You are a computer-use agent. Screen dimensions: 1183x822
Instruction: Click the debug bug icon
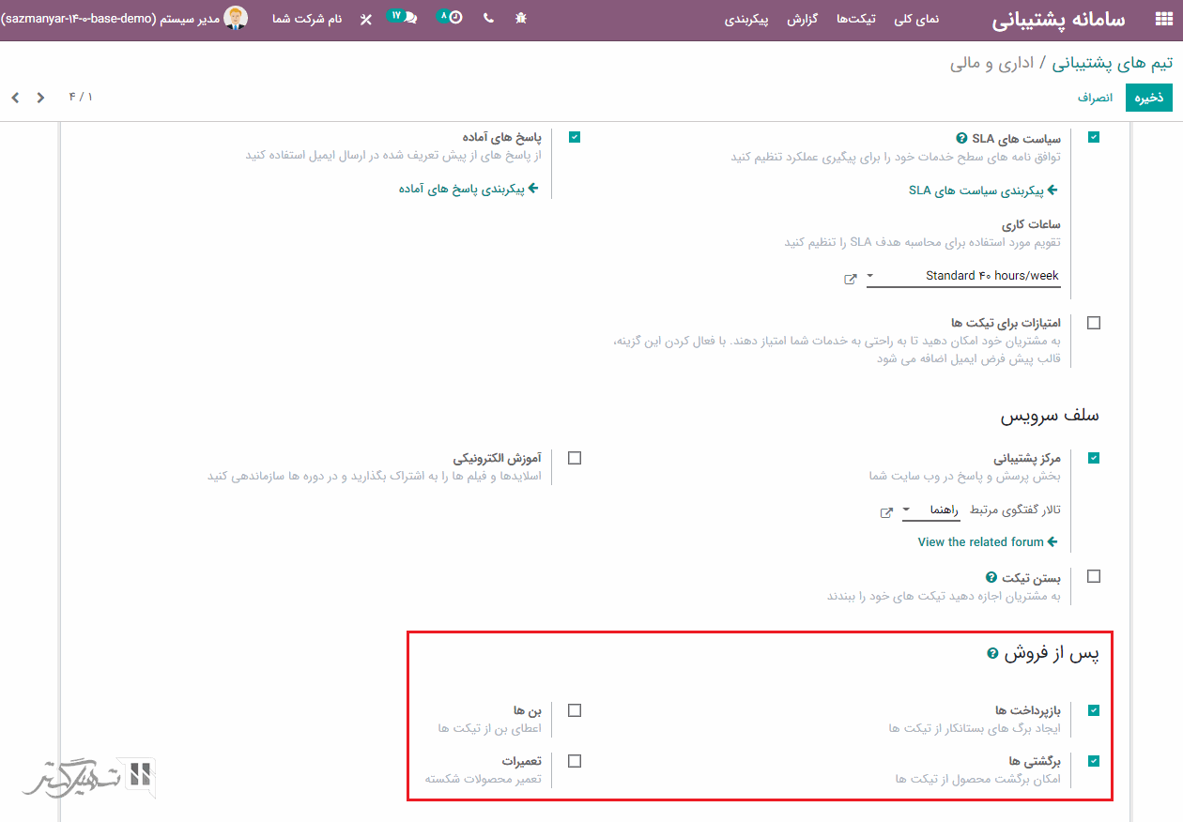pyautogui.click(x=521, y=18)
